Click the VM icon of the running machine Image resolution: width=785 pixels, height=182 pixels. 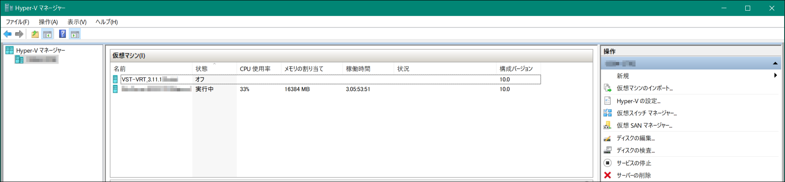point(115,89)
